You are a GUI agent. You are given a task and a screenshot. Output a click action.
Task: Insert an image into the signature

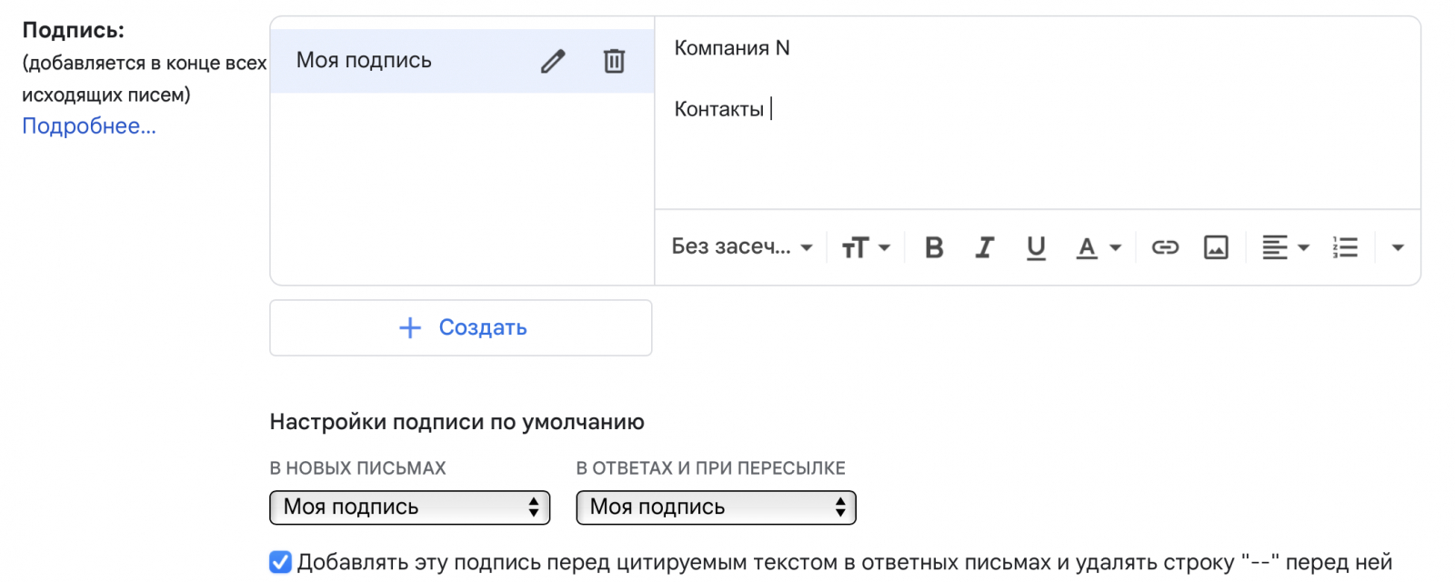(1216, 247)
